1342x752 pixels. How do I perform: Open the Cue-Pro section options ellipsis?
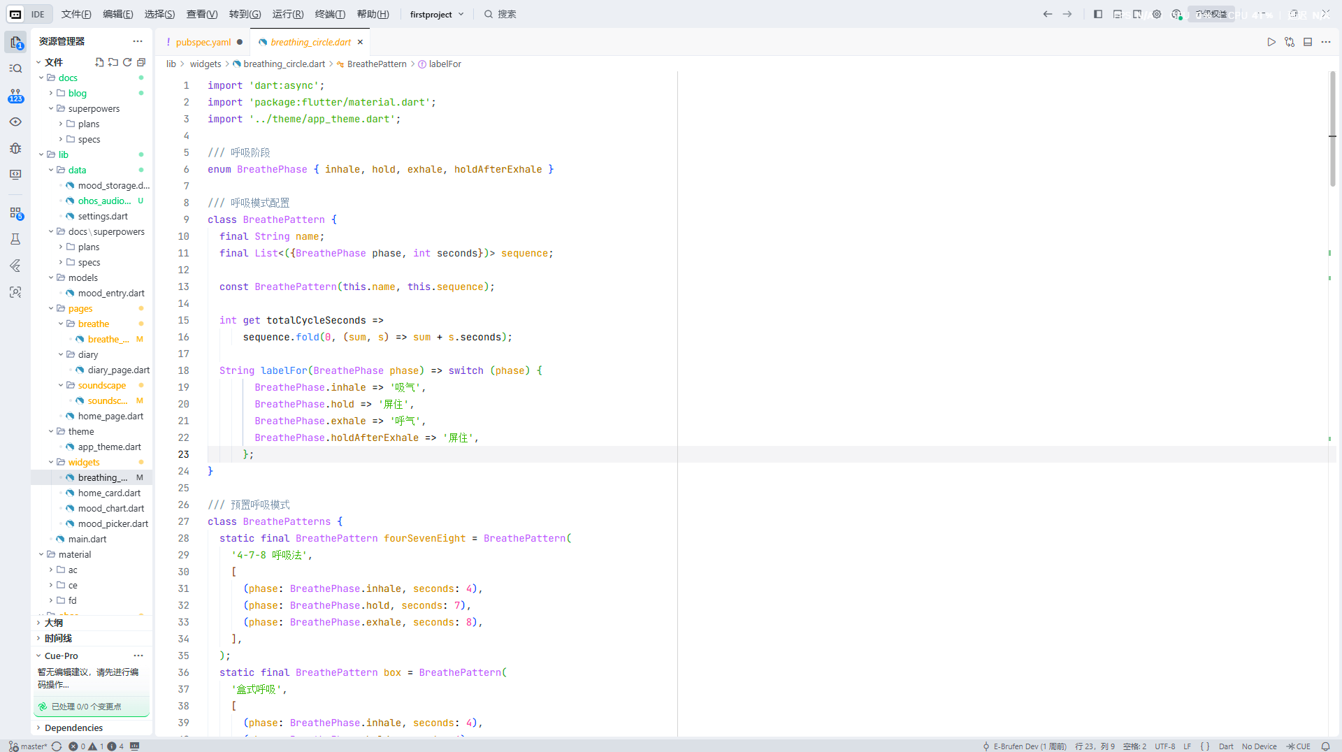coord(138,656)
